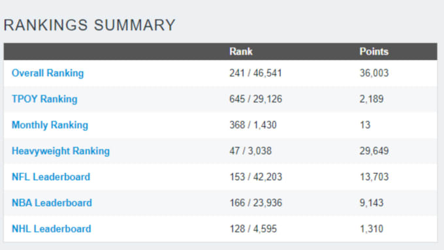Screen dimensions: 444x250
Task: Select the 128 / 4,595 NHL rank value
Action: tap(253, 228)
